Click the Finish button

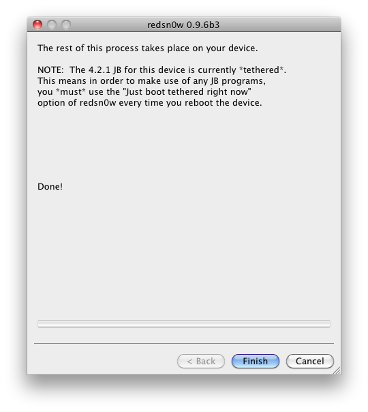[x=255, y=361]
